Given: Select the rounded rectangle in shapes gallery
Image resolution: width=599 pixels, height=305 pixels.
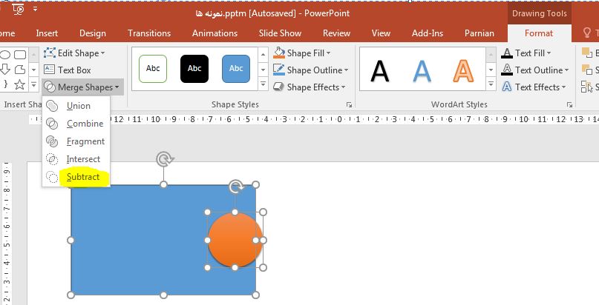Looking at the screenshot, I should pyautogui.click(x=20, y=55).
